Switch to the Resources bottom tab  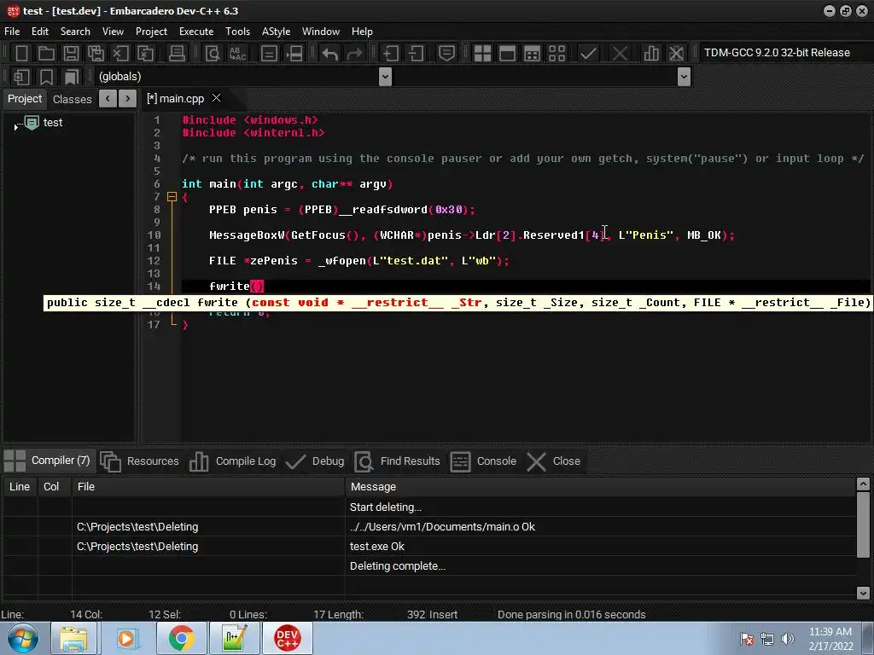pyautogui.click(x=140, y=461)
